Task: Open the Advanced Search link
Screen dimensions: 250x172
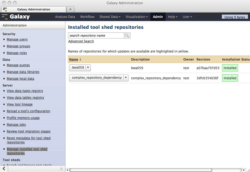Action: point(81,41)
